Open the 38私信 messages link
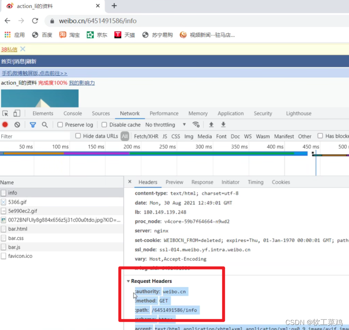The height and width of the screenshot is (330, 349). tap(9, 49)
